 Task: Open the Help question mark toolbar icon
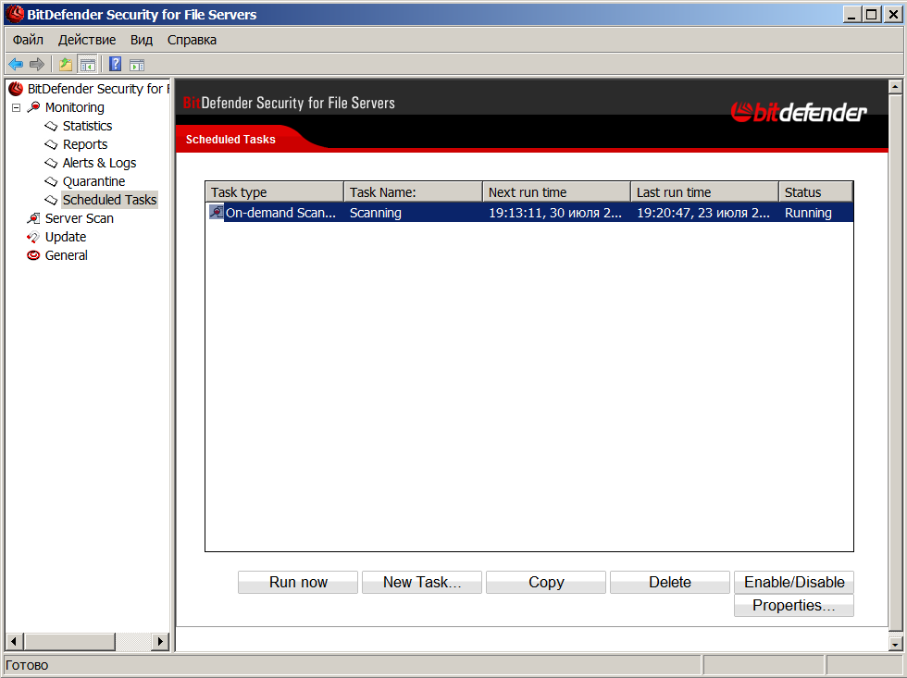(x=115, y=64)
